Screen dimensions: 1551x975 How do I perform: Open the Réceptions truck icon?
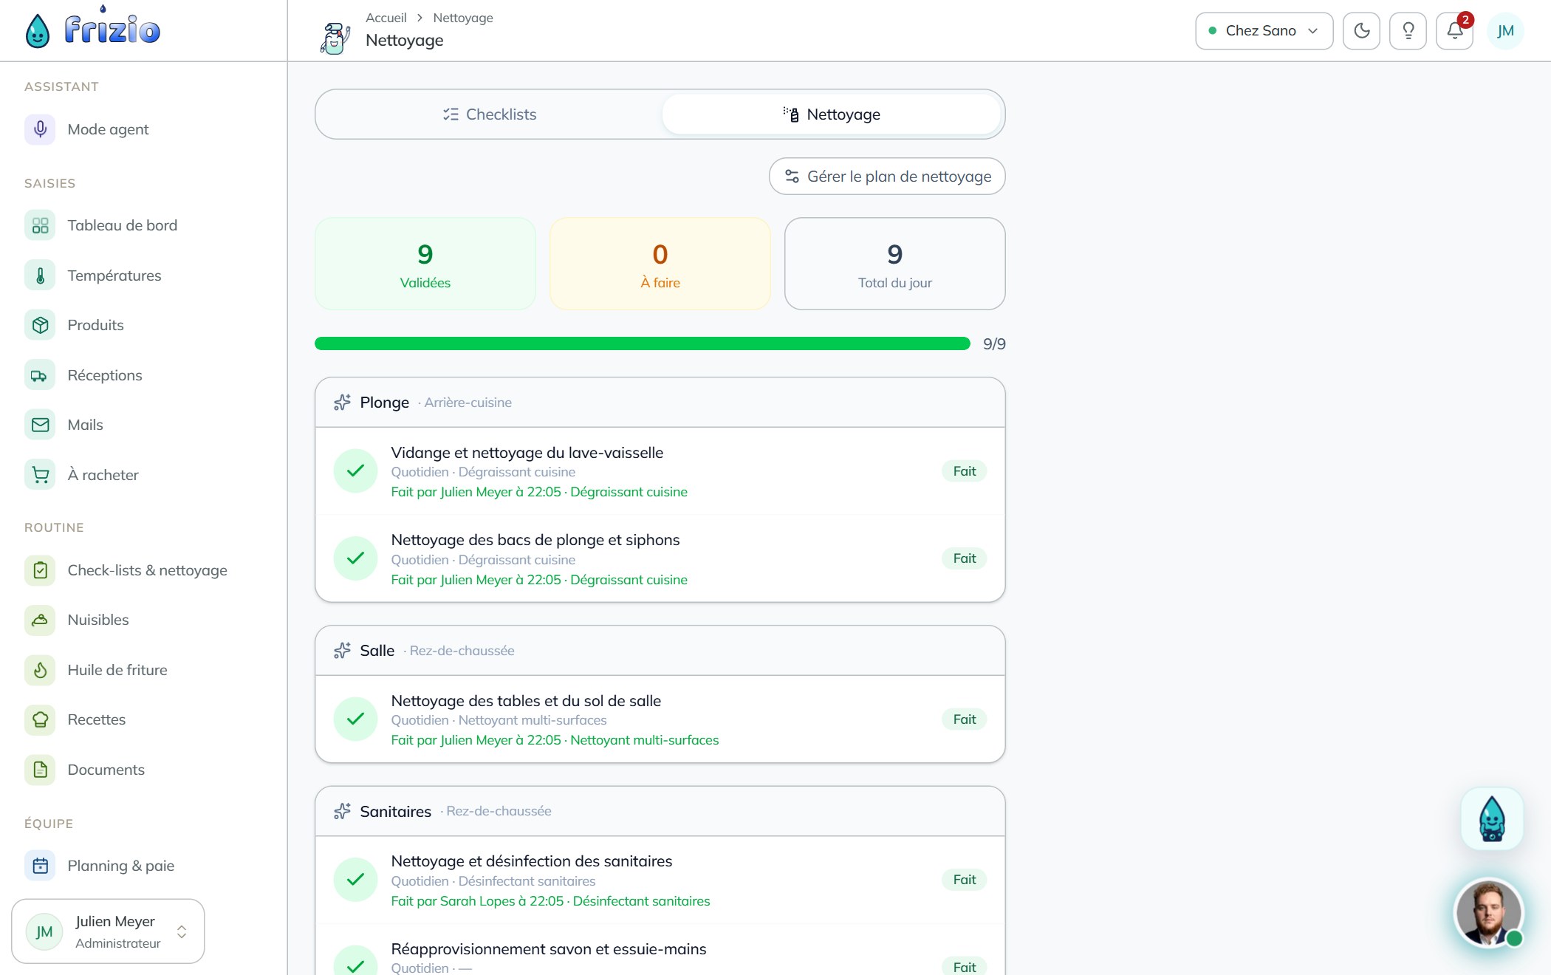coord(40,375)
